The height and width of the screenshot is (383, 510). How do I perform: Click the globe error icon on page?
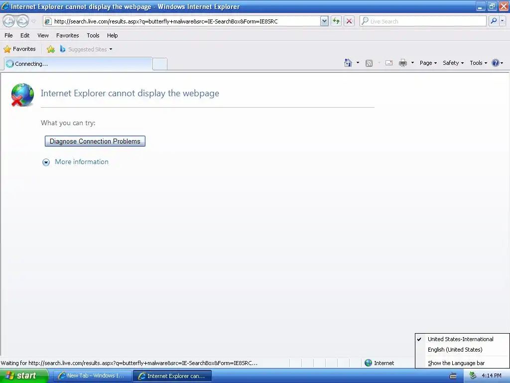tap(22, 95)
